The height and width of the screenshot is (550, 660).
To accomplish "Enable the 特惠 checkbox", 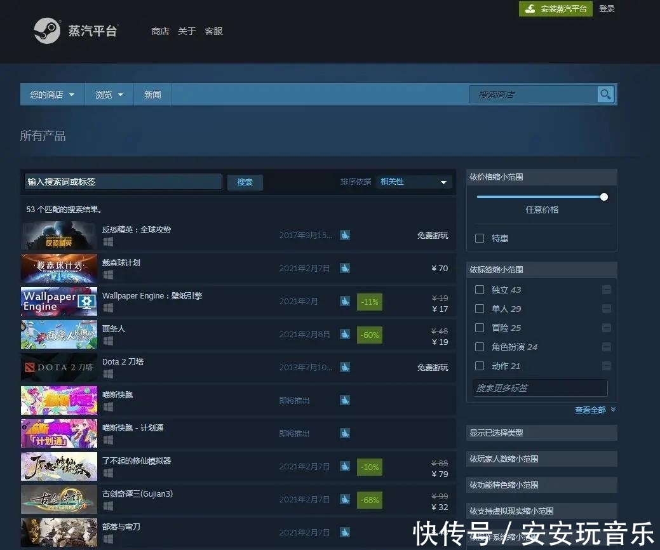I will tap(478, 238).
